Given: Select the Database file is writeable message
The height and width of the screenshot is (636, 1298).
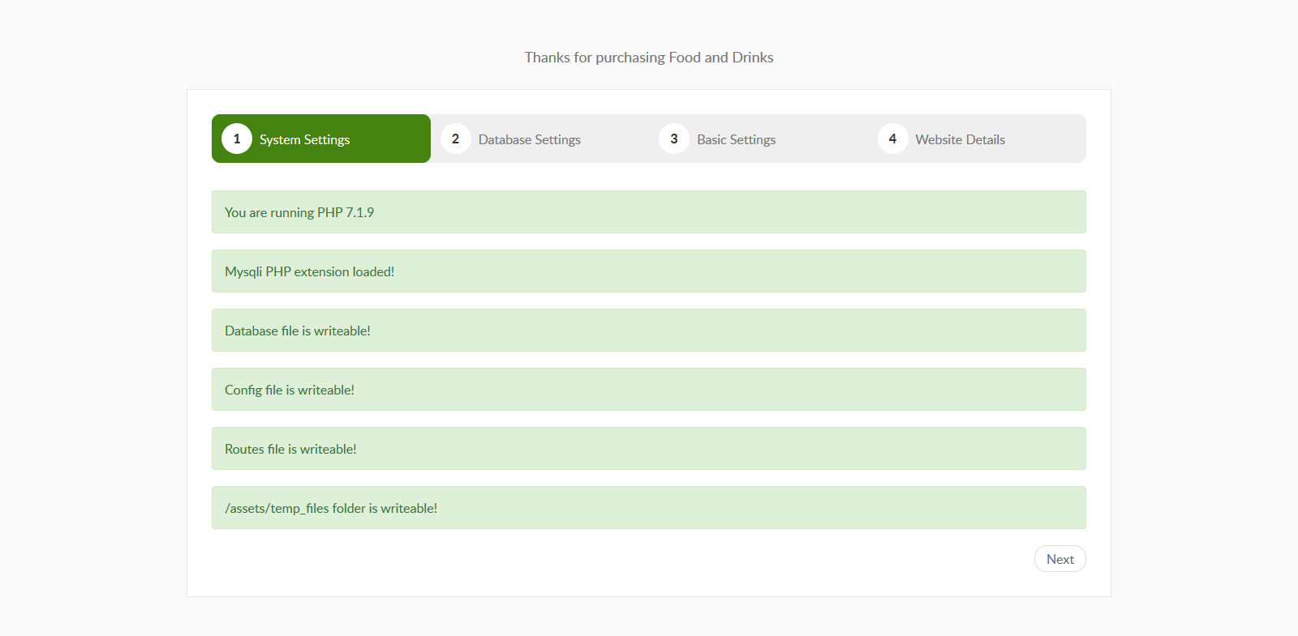Looking at the screenshot, I should (x=649, y=331).
